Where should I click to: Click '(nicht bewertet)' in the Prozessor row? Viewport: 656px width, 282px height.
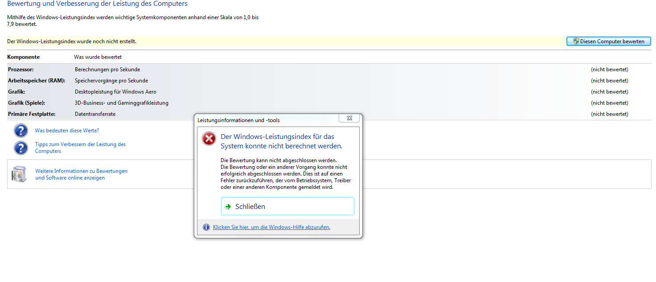(x=610, y=69)
